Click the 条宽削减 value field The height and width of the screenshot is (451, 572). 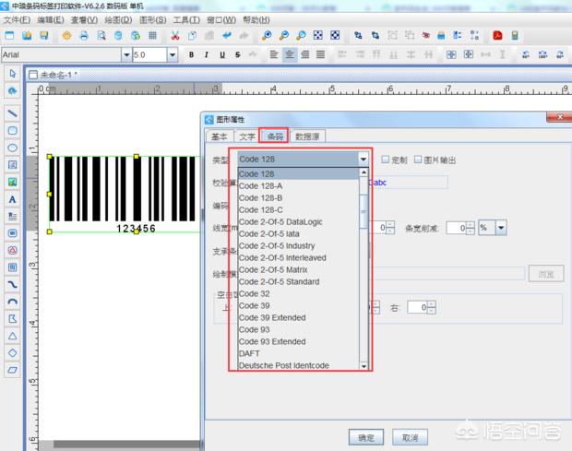(x=457, y=228)
